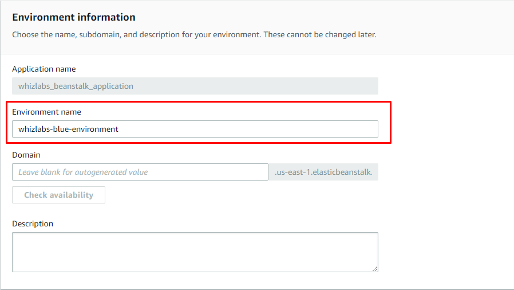The height and width of the screenshot is (290, 514).
Task: Click the Description textarea resize grip
Action: 375,269
